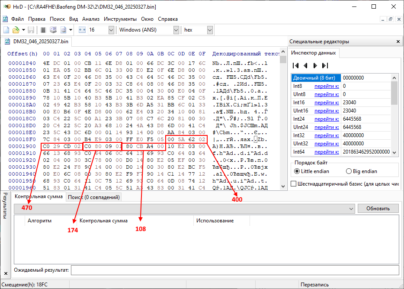The width and height of the screenshot is (404, 289).
Task: Click the offset label 00001840
Action: click(x=22, y=63)
